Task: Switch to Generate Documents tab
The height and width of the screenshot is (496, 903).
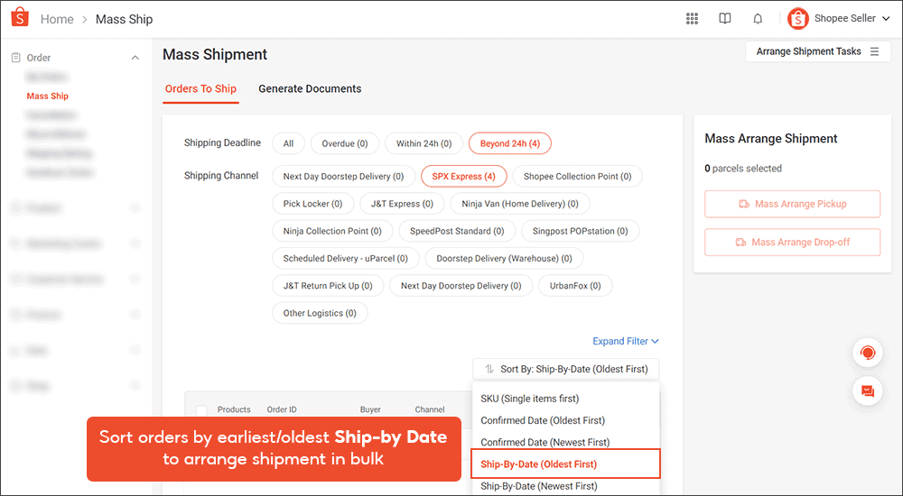Action: point(310,88)
